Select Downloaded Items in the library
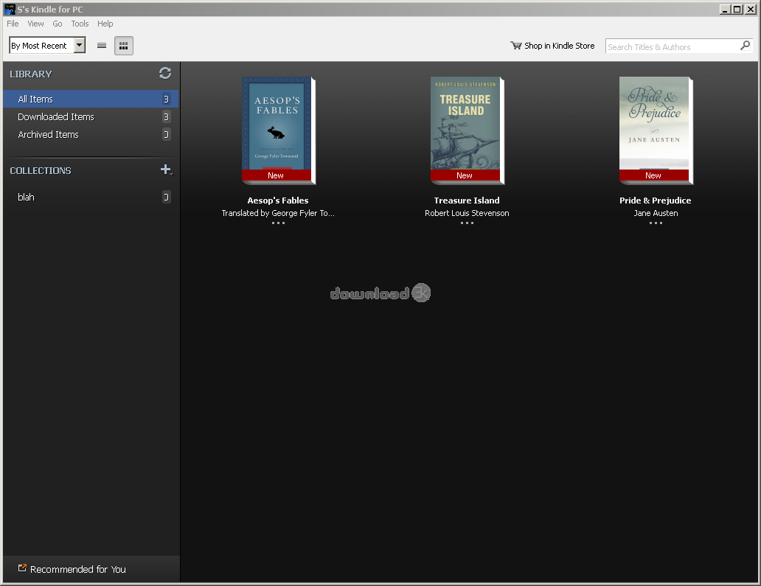This screenshot has height=586, width=761. pyautogui.click(x=91, y=117)
